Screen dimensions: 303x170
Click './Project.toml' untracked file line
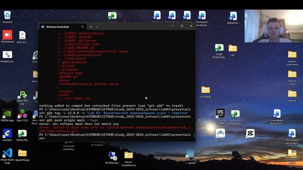point(69,73)
